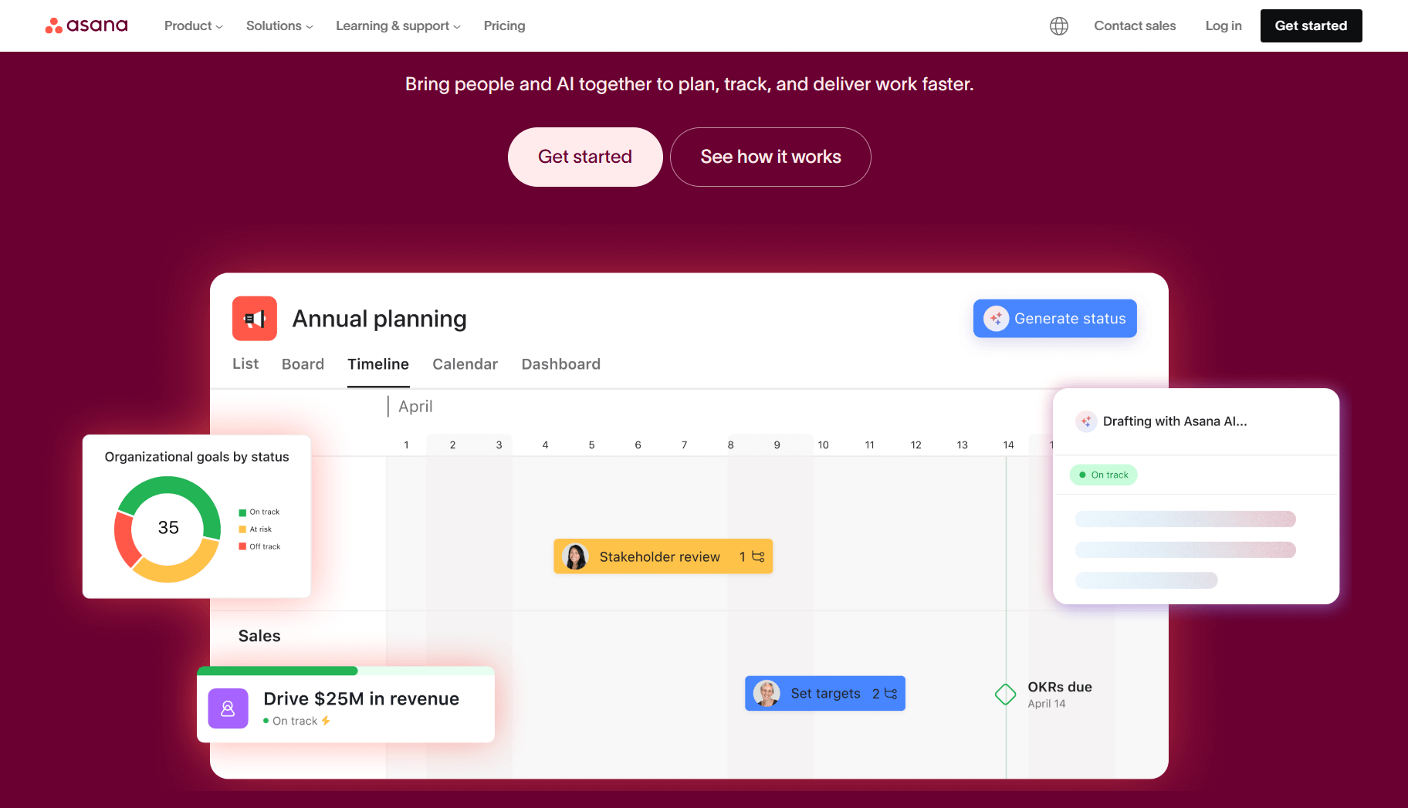Expand the Product dropdown
1408x808 pixels.
(x=192, y=25)
